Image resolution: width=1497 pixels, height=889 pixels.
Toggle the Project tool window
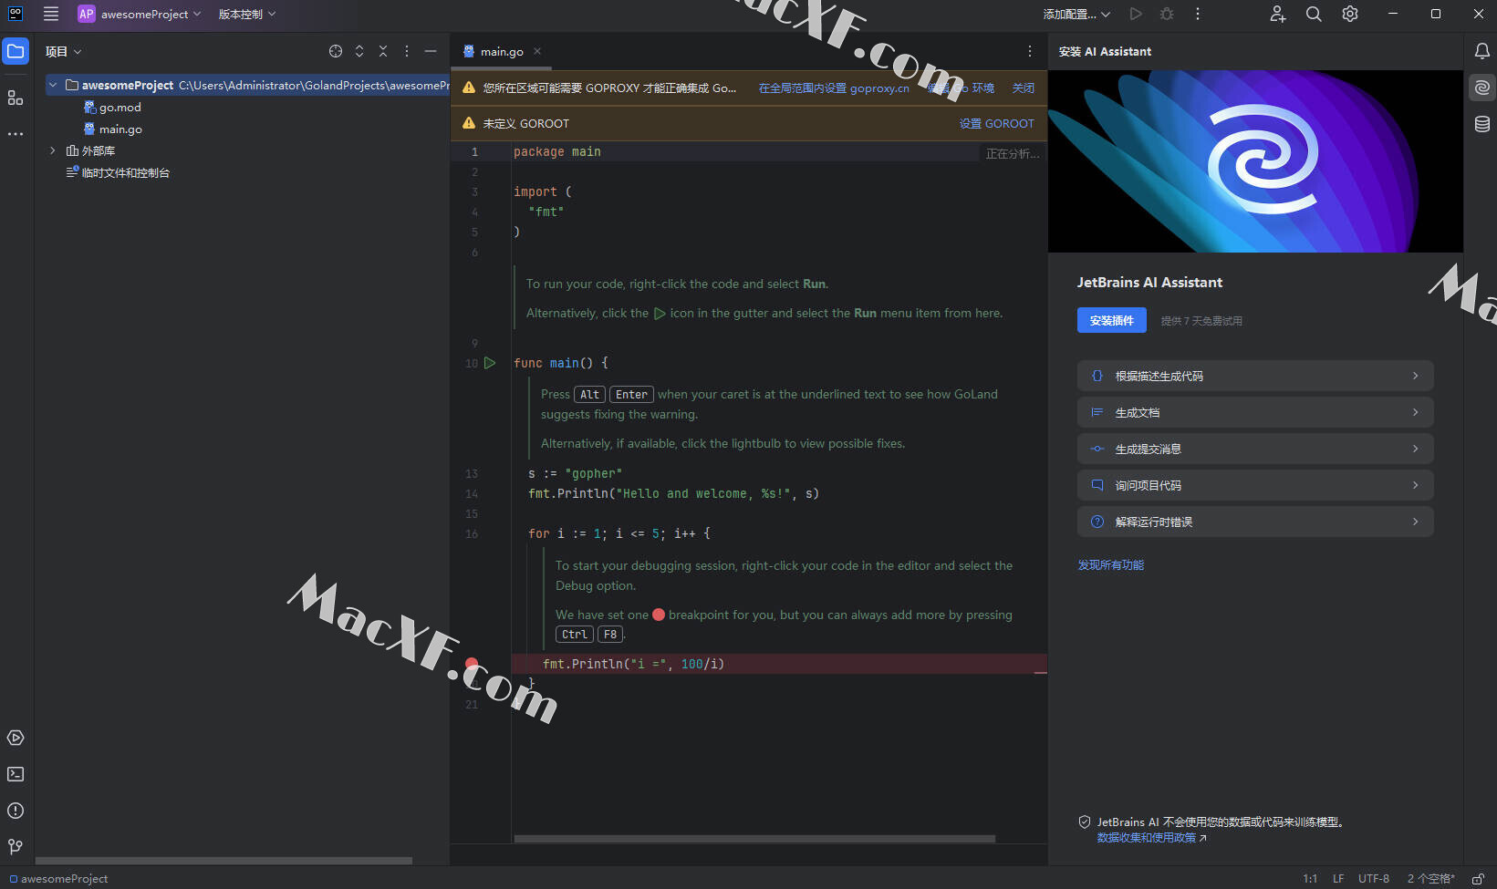pyautogui.click(x=16, y=51)
